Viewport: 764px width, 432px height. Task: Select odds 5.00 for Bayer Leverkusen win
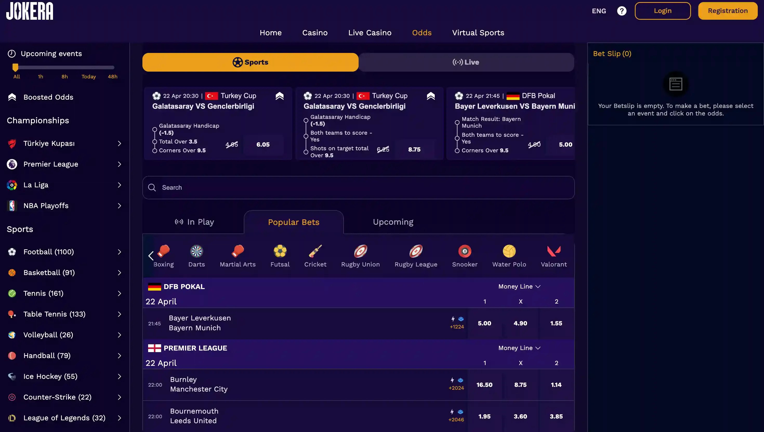click(x=484, y=323)
